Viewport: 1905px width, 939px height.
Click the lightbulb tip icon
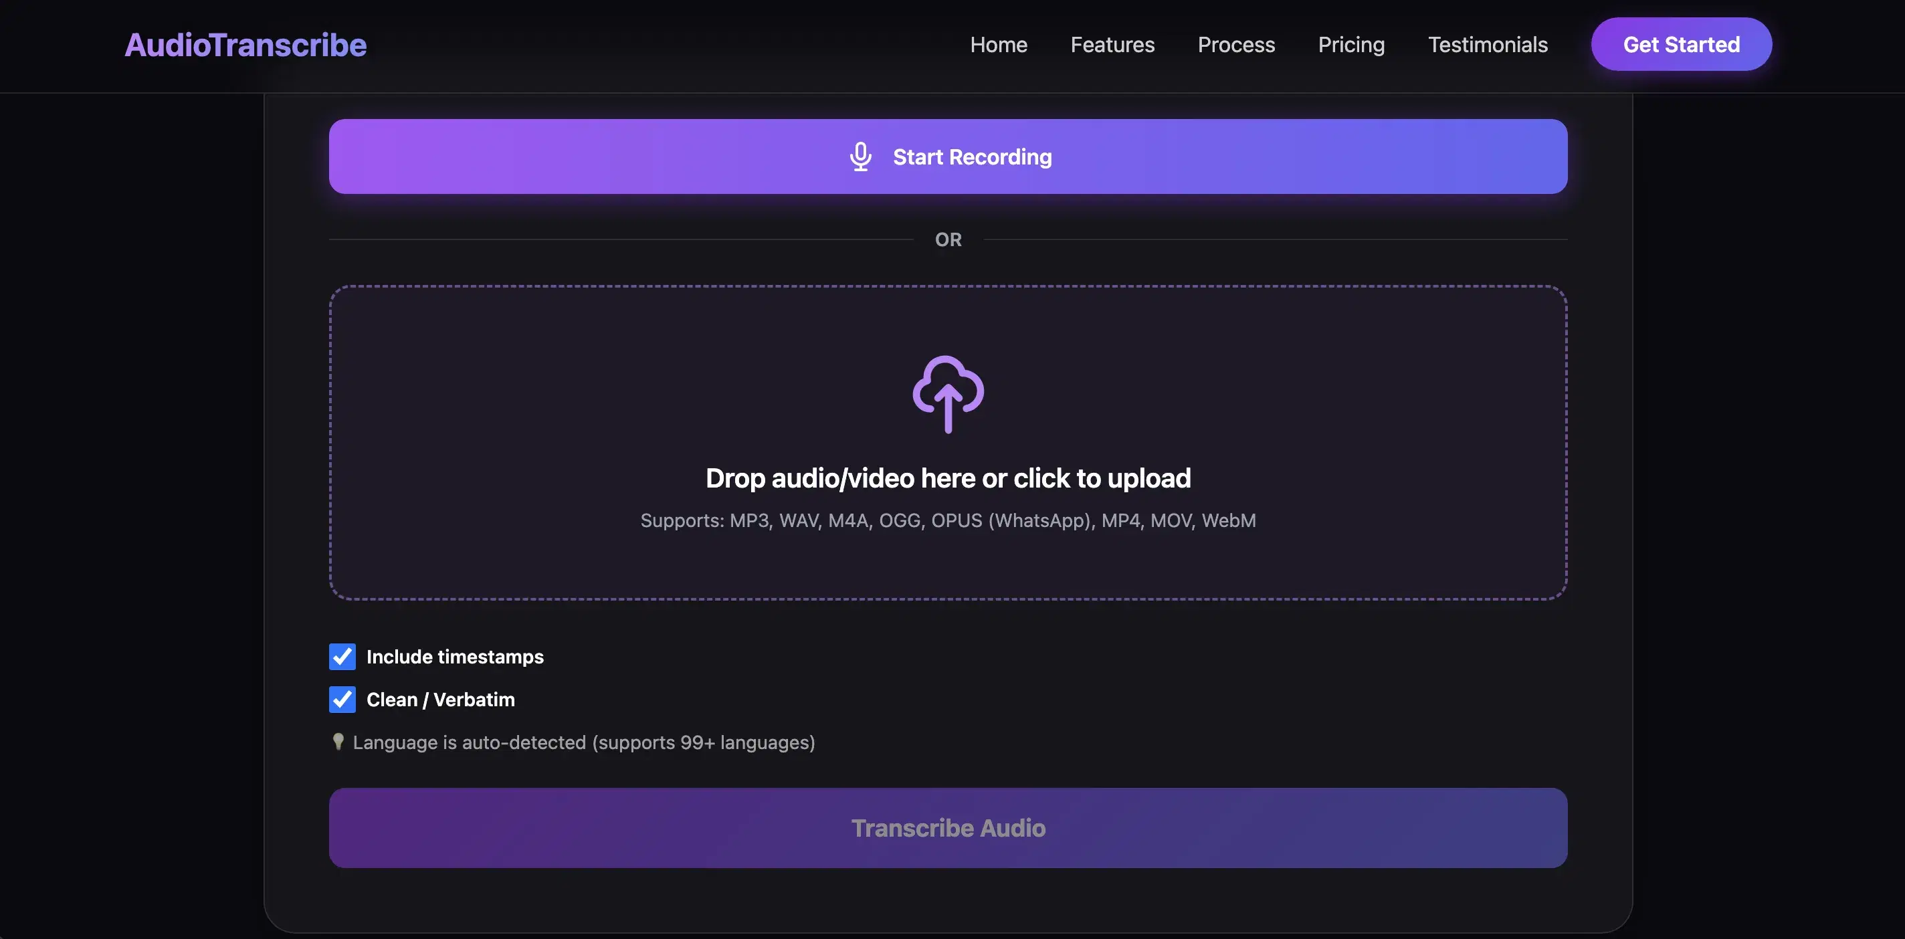pyautogui.click(x=338, y=742)
